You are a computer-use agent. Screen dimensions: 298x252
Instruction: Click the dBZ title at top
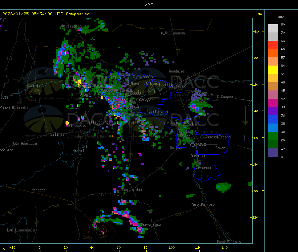149,5
